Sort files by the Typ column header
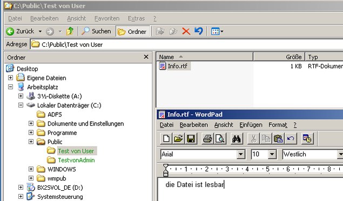 tap(325, 57)
